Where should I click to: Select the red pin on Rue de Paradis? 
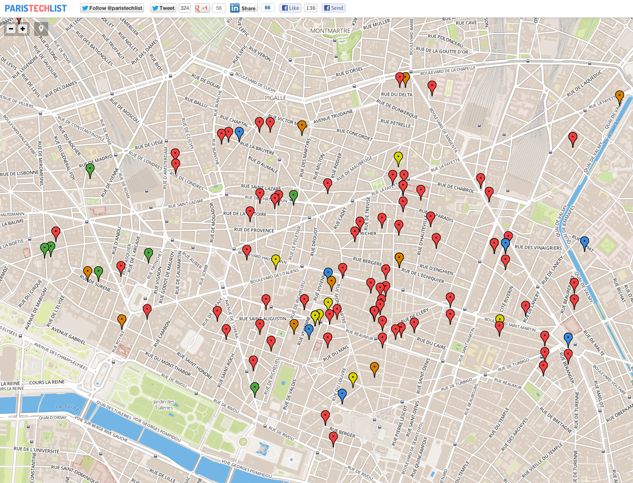click(431, 218)
